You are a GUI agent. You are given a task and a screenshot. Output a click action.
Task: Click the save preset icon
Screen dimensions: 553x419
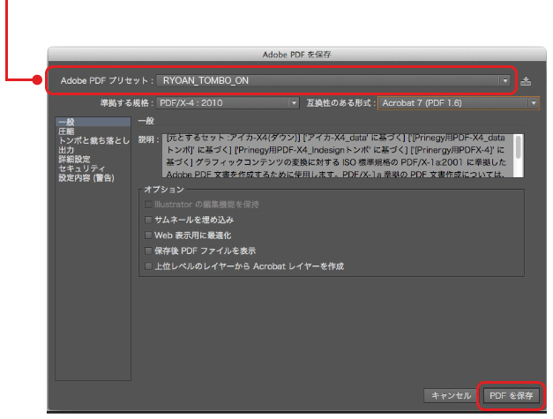tap(526, 81)
